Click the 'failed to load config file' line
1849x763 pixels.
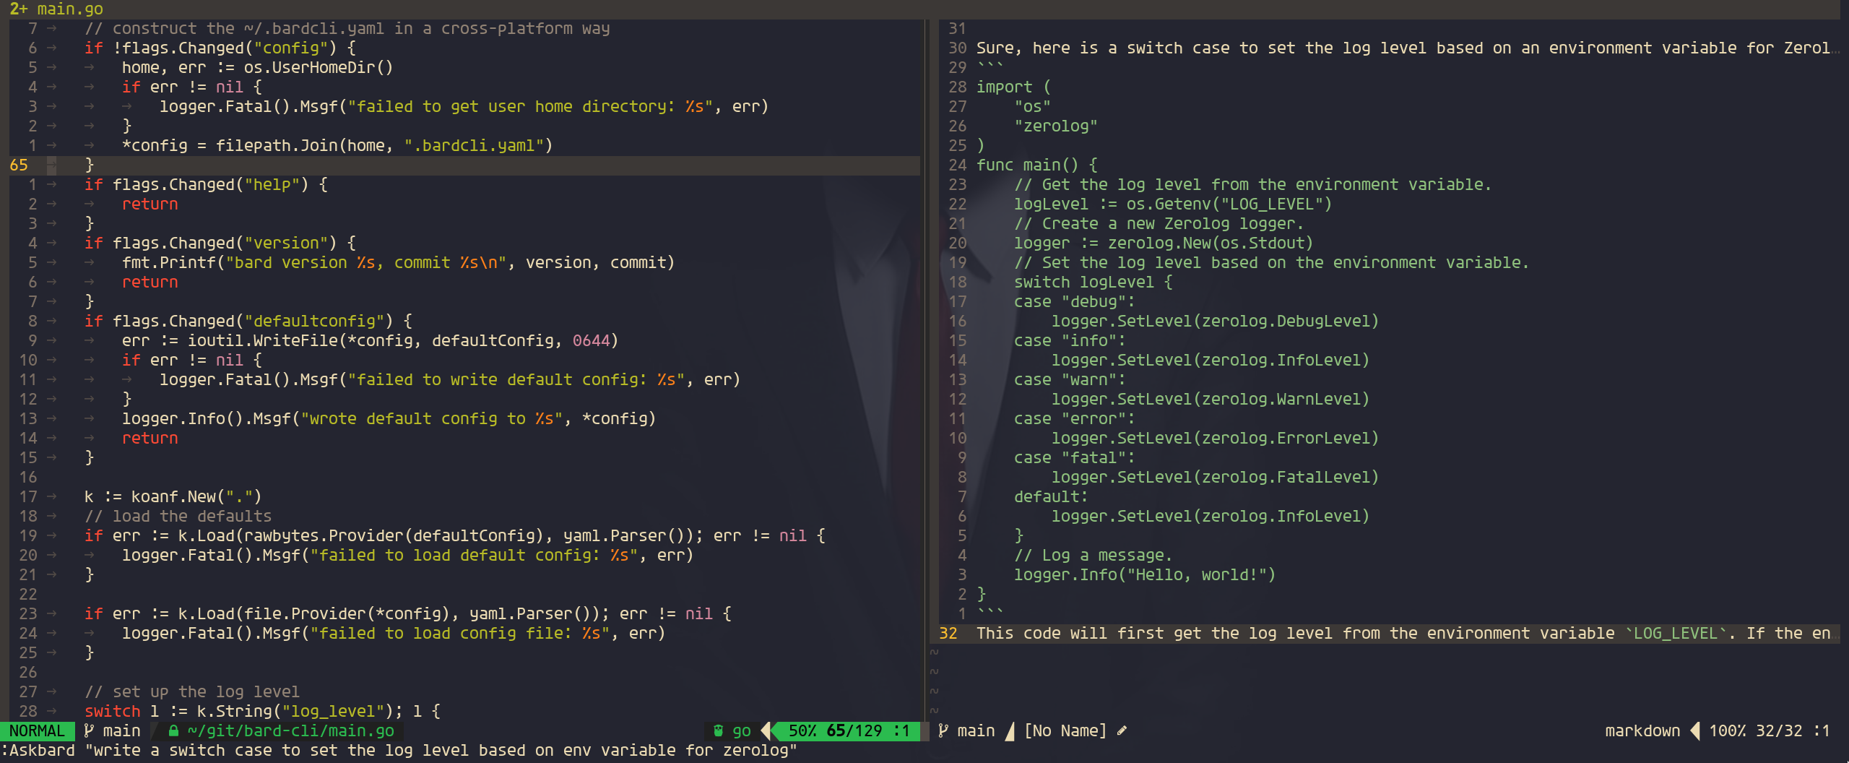394,633
